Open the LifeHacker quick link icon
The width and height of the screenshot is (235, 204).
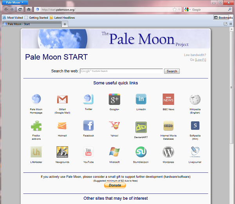coord(36,152)
